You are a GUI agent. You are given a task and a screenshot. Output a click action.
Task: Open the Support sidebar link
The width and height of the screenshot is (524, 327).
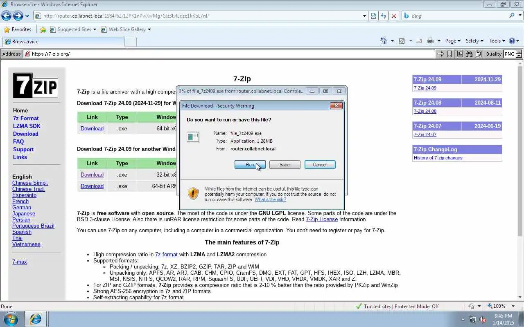click(x=23, y=149)
